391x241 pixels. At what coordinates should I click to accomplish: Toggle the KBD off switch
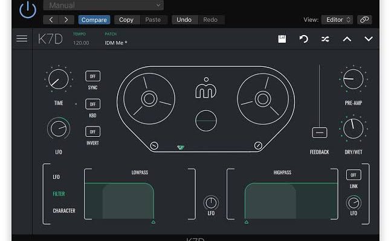click(92, 104)
